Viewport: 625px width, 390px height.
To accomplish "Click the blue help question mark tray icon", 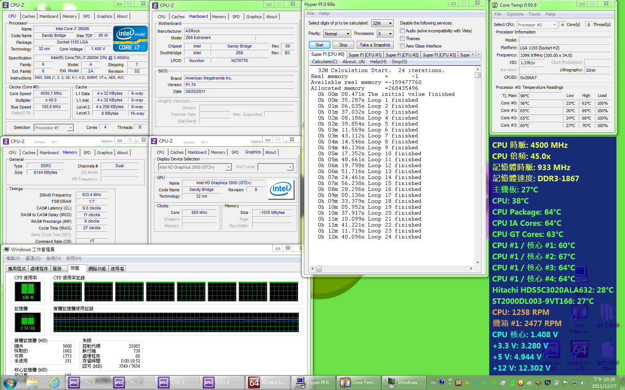I will tap(442, 382).
